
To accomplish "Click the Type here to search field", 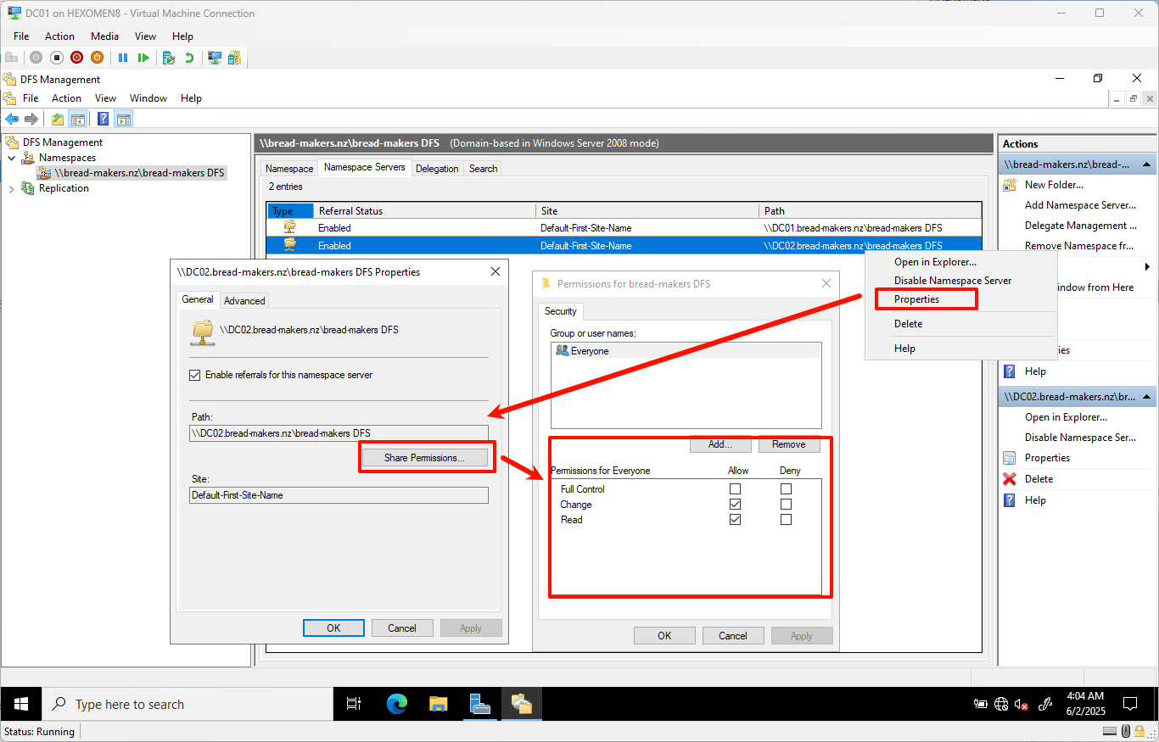I will [187, 704].
